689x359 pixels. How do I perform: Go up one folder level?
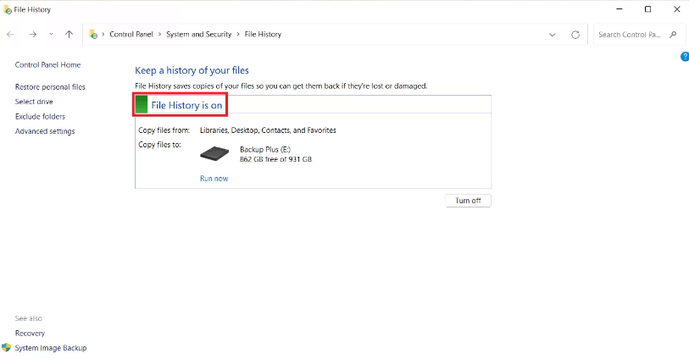point(69,35)
